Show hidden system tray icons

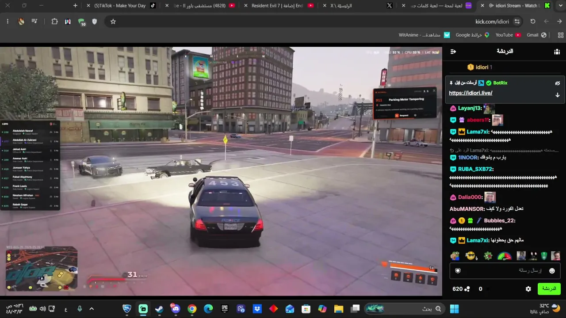pyautogui.click(x=92, y=309)
